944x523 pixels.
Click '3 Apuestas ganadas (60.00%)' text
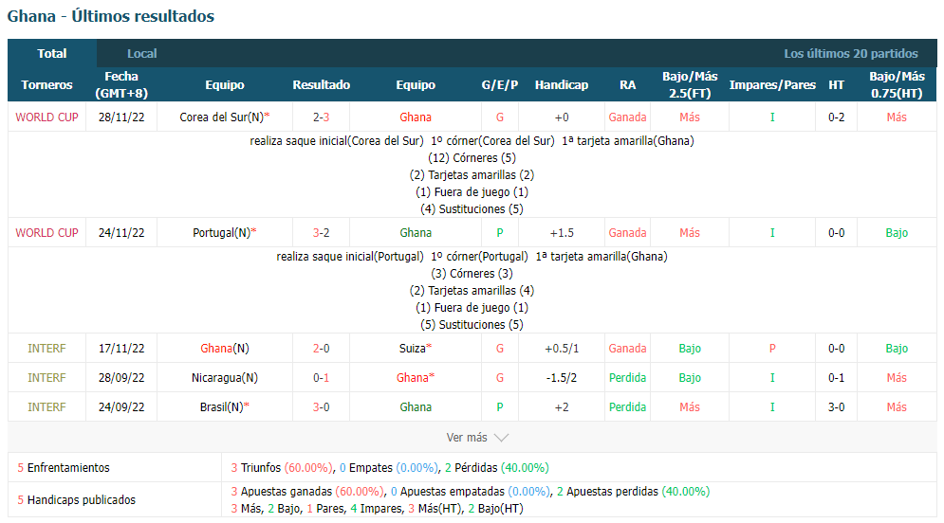[x=307, y=492]
